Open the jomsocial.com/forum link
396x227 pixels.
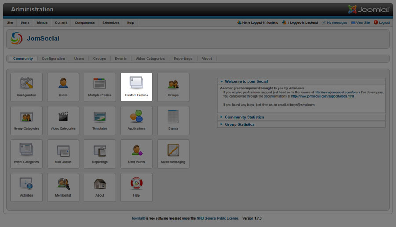(x=337, y=92)
